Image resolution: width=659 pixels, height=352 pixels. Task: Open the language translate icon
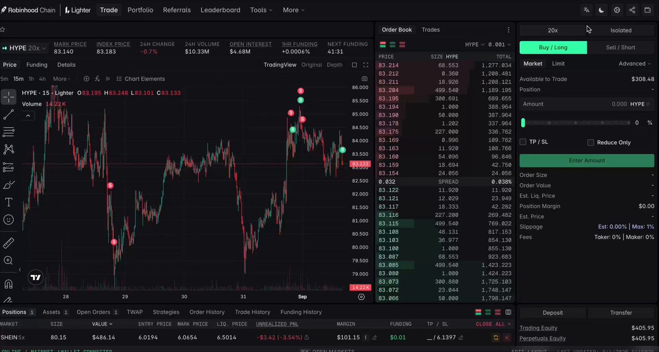tap(587, 10)
